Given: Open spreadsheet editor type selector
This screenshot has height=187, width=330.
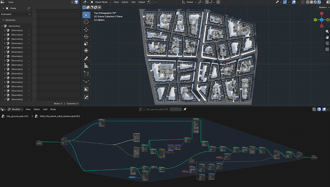Looking at the screenshot, I should [x=3, y=2].
